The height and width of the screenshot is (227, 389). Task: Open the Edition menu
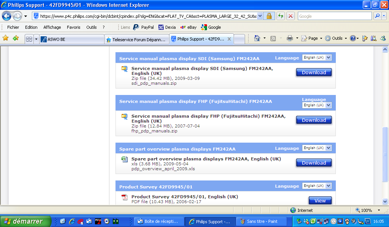(31, 27)
